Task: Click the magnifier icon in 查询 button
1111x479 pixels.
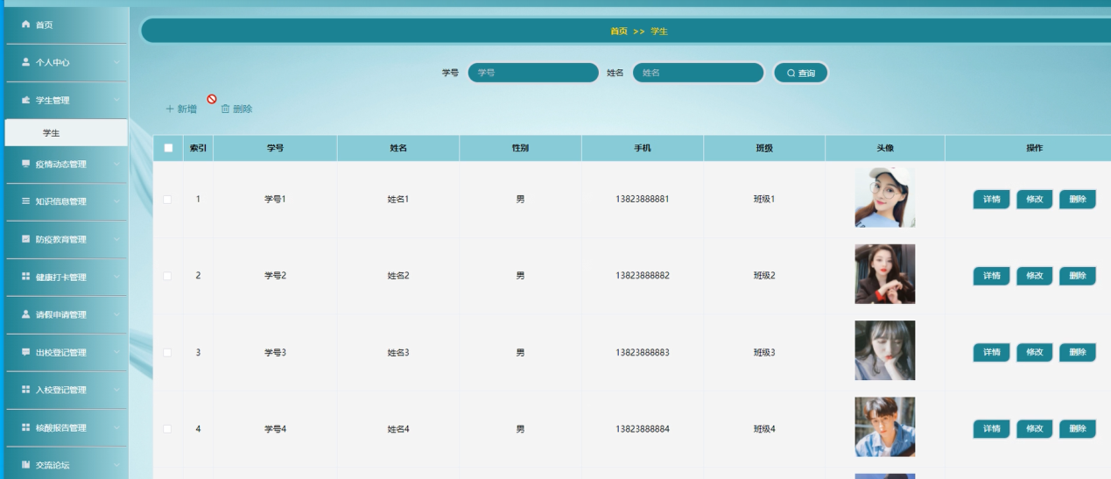Action: click(x=791, y=73)
